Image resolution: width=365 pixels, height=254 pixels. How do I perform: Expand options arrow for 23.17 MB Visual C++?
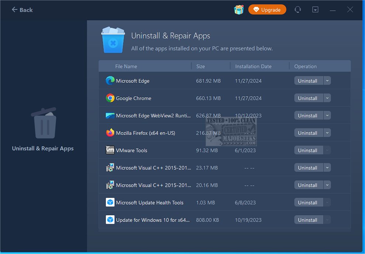pos(327,168)
